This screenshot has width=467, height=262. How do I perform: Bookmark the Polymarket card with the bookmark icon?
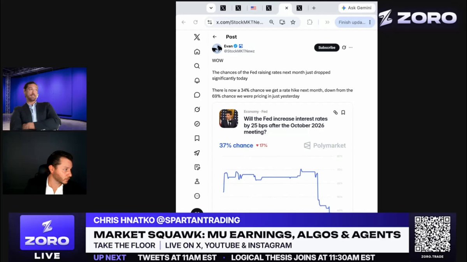pos(343,113)
